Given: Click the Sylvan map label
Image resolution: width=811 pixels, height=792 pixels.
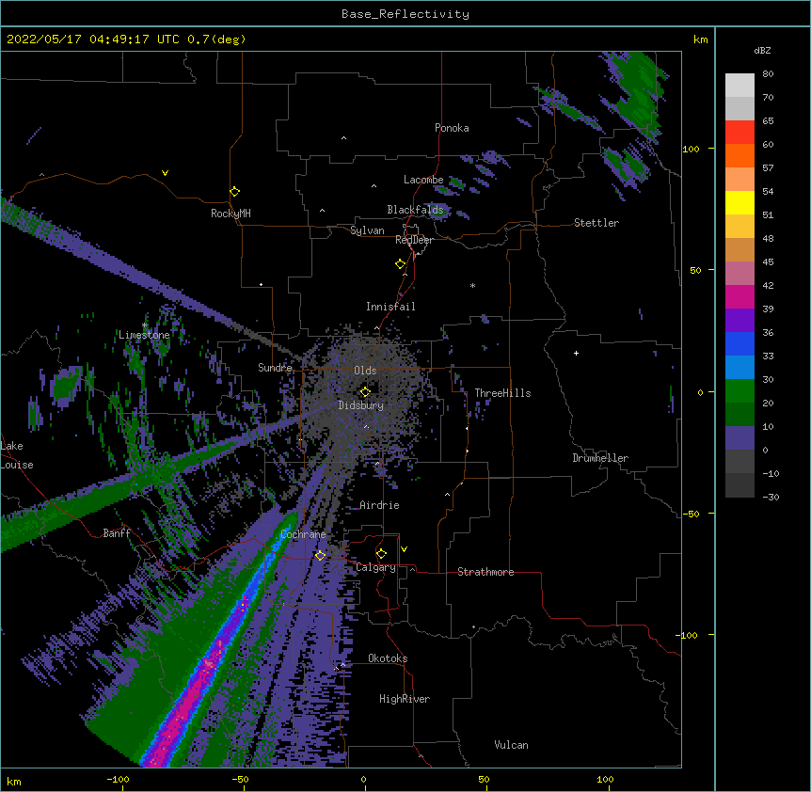Looking at the screenshot, I should click(367, 230).
